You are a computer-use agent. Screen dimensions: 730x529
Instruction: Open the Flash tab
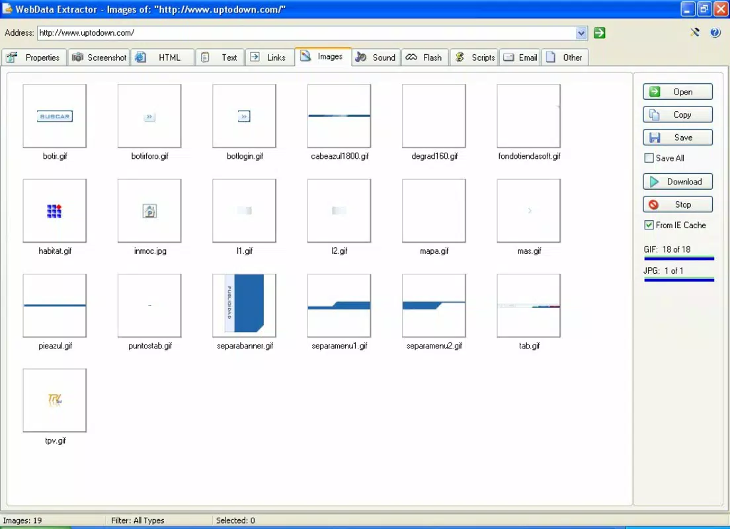click(425, 58)
